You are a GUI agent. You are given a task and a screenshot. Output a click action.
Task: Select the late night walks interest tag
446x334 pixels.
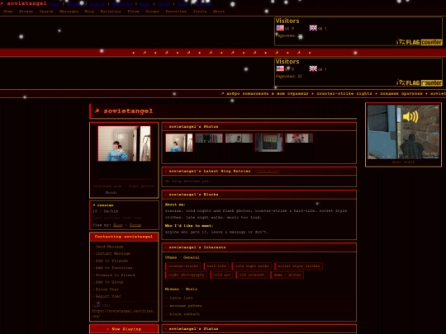click(x=252, y=266)
